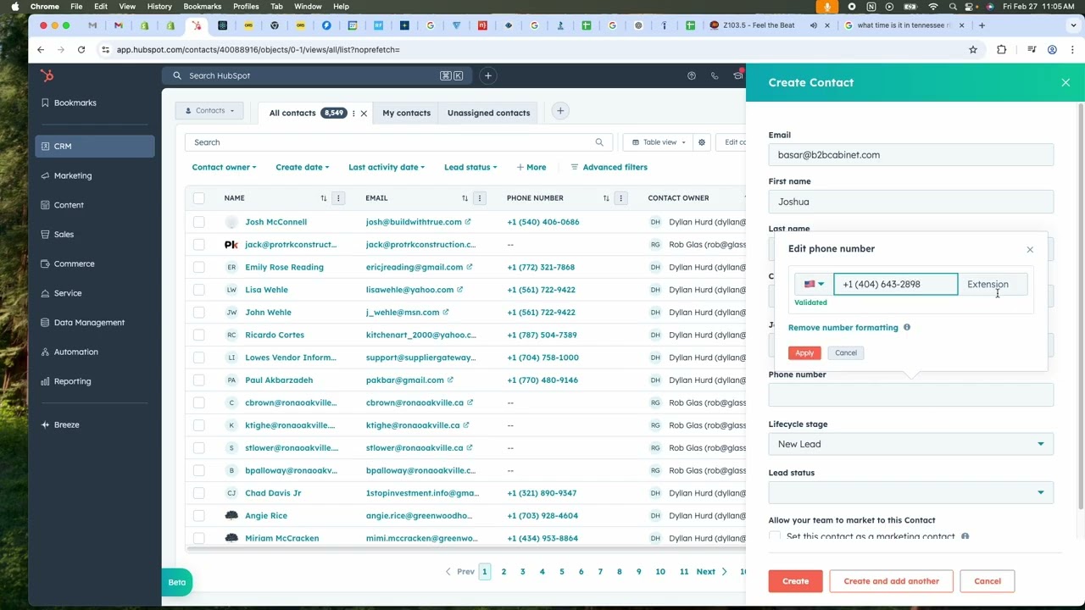Open Advanced filters
The height and width of the screenshot is (610, 1085).
coord(609,167)
